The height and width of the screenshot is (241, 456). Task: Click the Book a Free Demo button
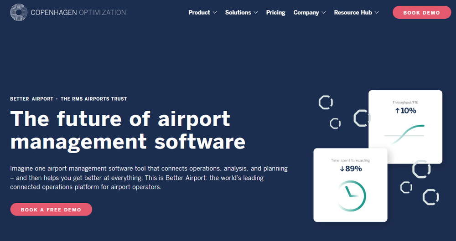(x=51, y=209)
